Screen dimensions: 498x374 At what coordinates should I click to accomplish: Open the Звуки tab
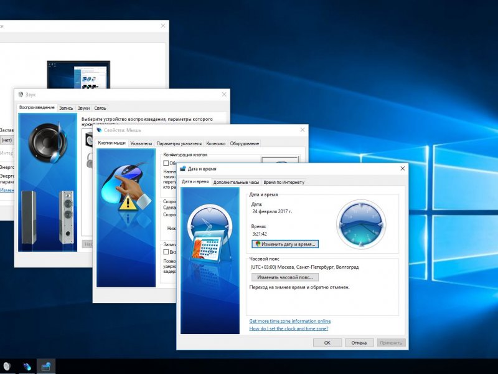(x=83, y=108)
